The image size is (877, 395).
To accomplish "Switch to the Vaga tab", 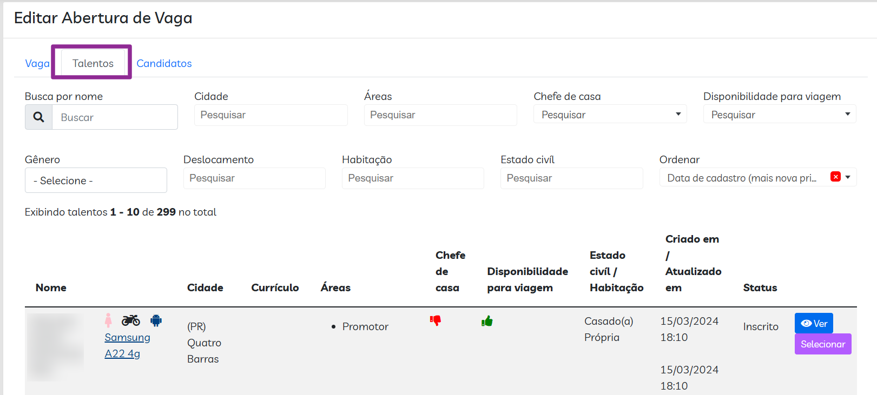I will [x=37, y=63].
